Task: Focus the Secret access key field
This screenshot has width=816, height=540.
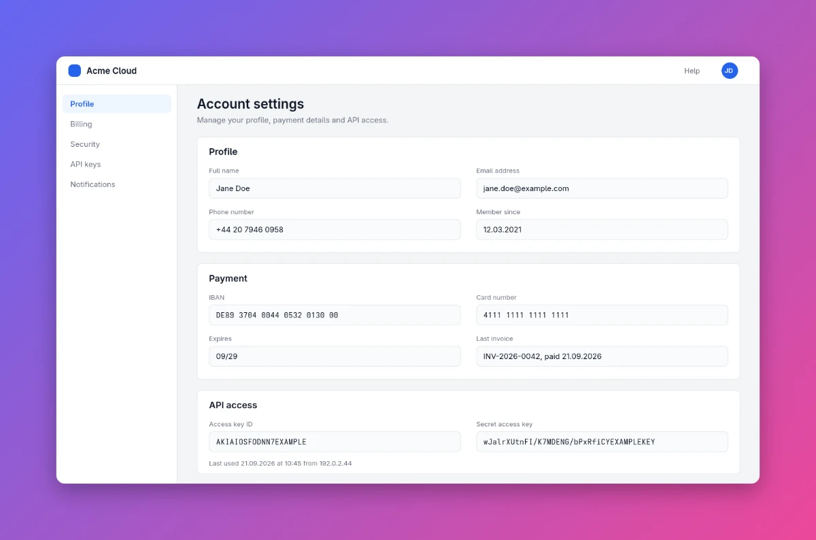Action: pos(602,441)
